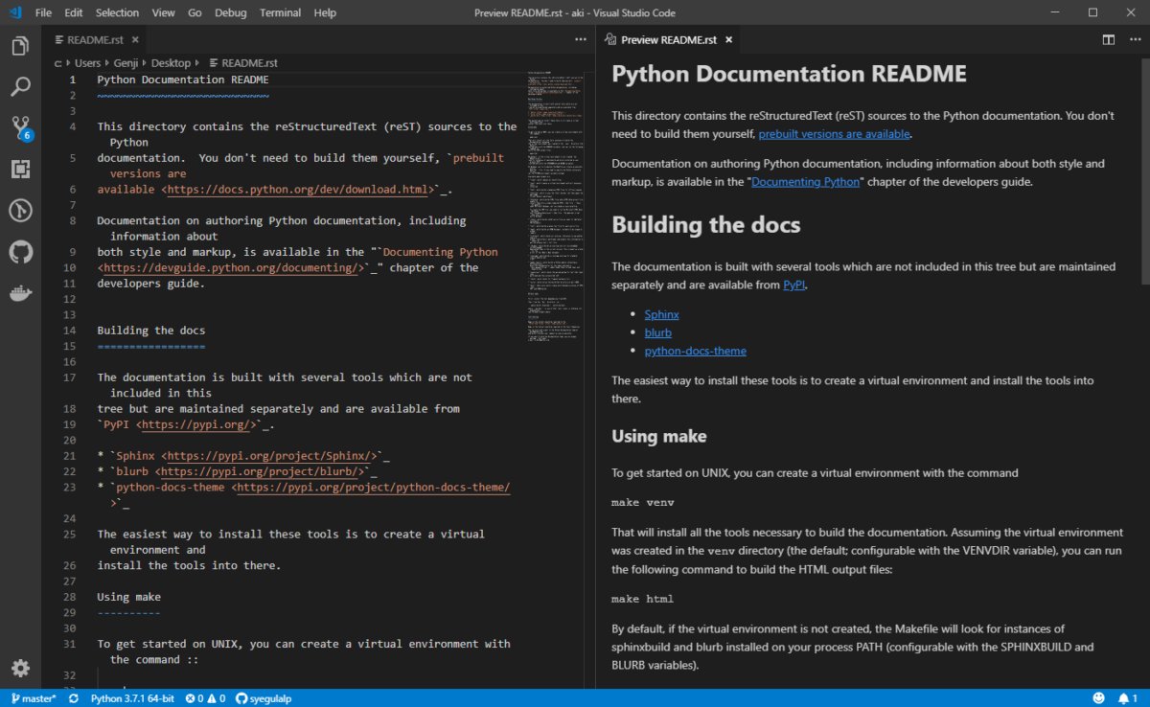Open the GitHub icon in activity bar
The image size is (1150, 707).
click(20, 252)
